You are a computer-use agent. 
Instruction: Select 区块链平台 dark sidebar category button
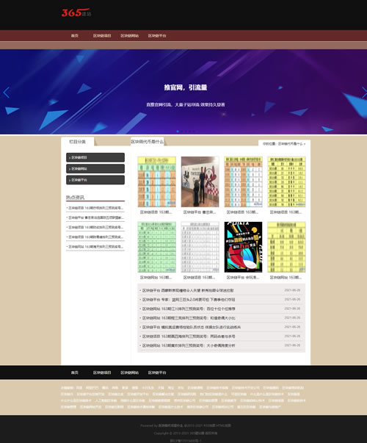[x=95, y=180]
